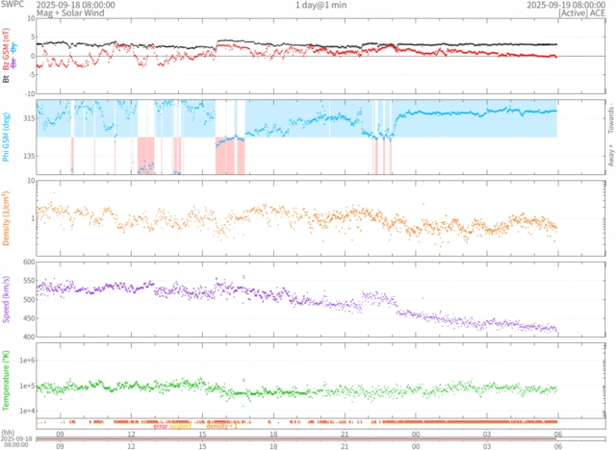Viewport: 616px width, 450px height.
Task: Click the 'density<1' legend entry
Action: pos(208,426)
